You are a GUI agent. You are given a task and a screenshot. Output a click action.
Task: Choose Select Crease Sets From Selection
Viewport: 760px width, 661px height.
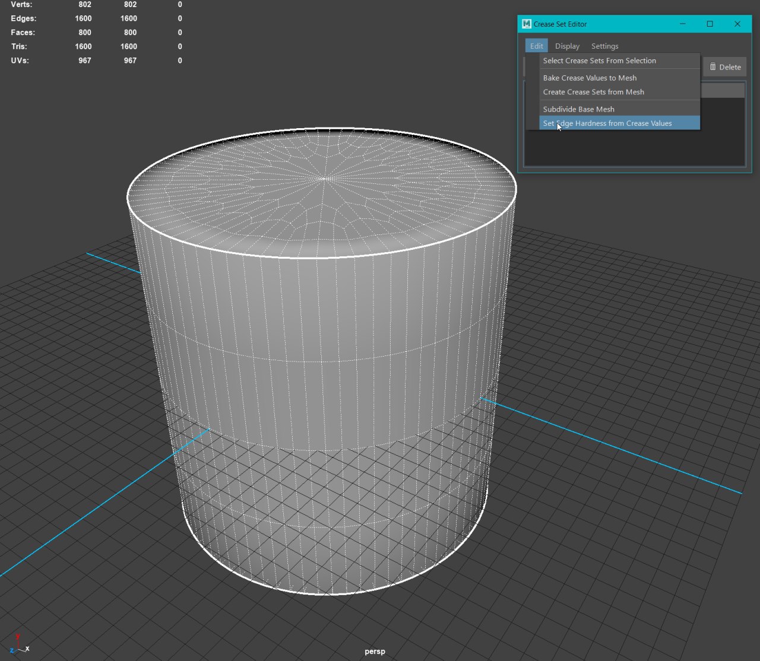(599, 61)
